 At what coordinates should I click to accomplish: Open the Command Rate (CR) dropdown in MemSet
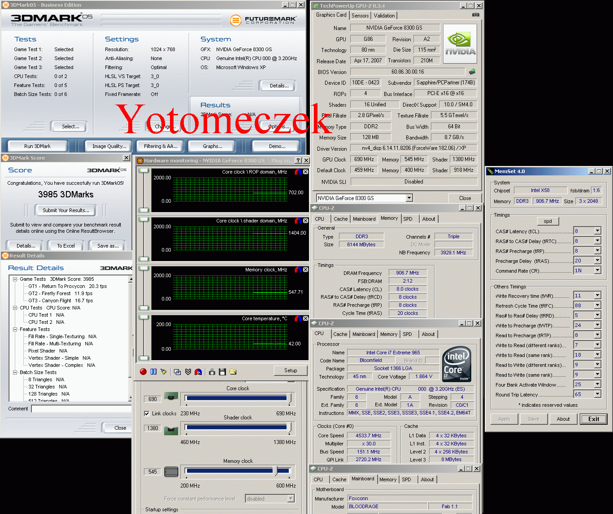click(x=597, y=270)
